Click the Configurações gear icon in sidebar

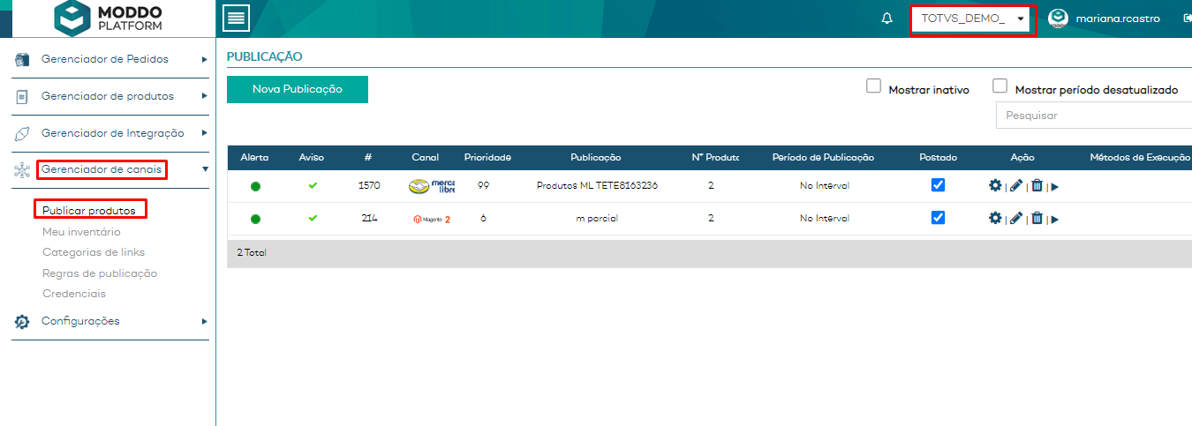[23, 322]
